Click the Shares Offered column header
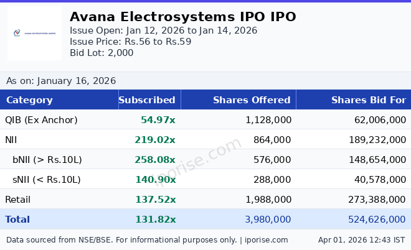This screenshot has width=411, height=250. coord(252,100)
